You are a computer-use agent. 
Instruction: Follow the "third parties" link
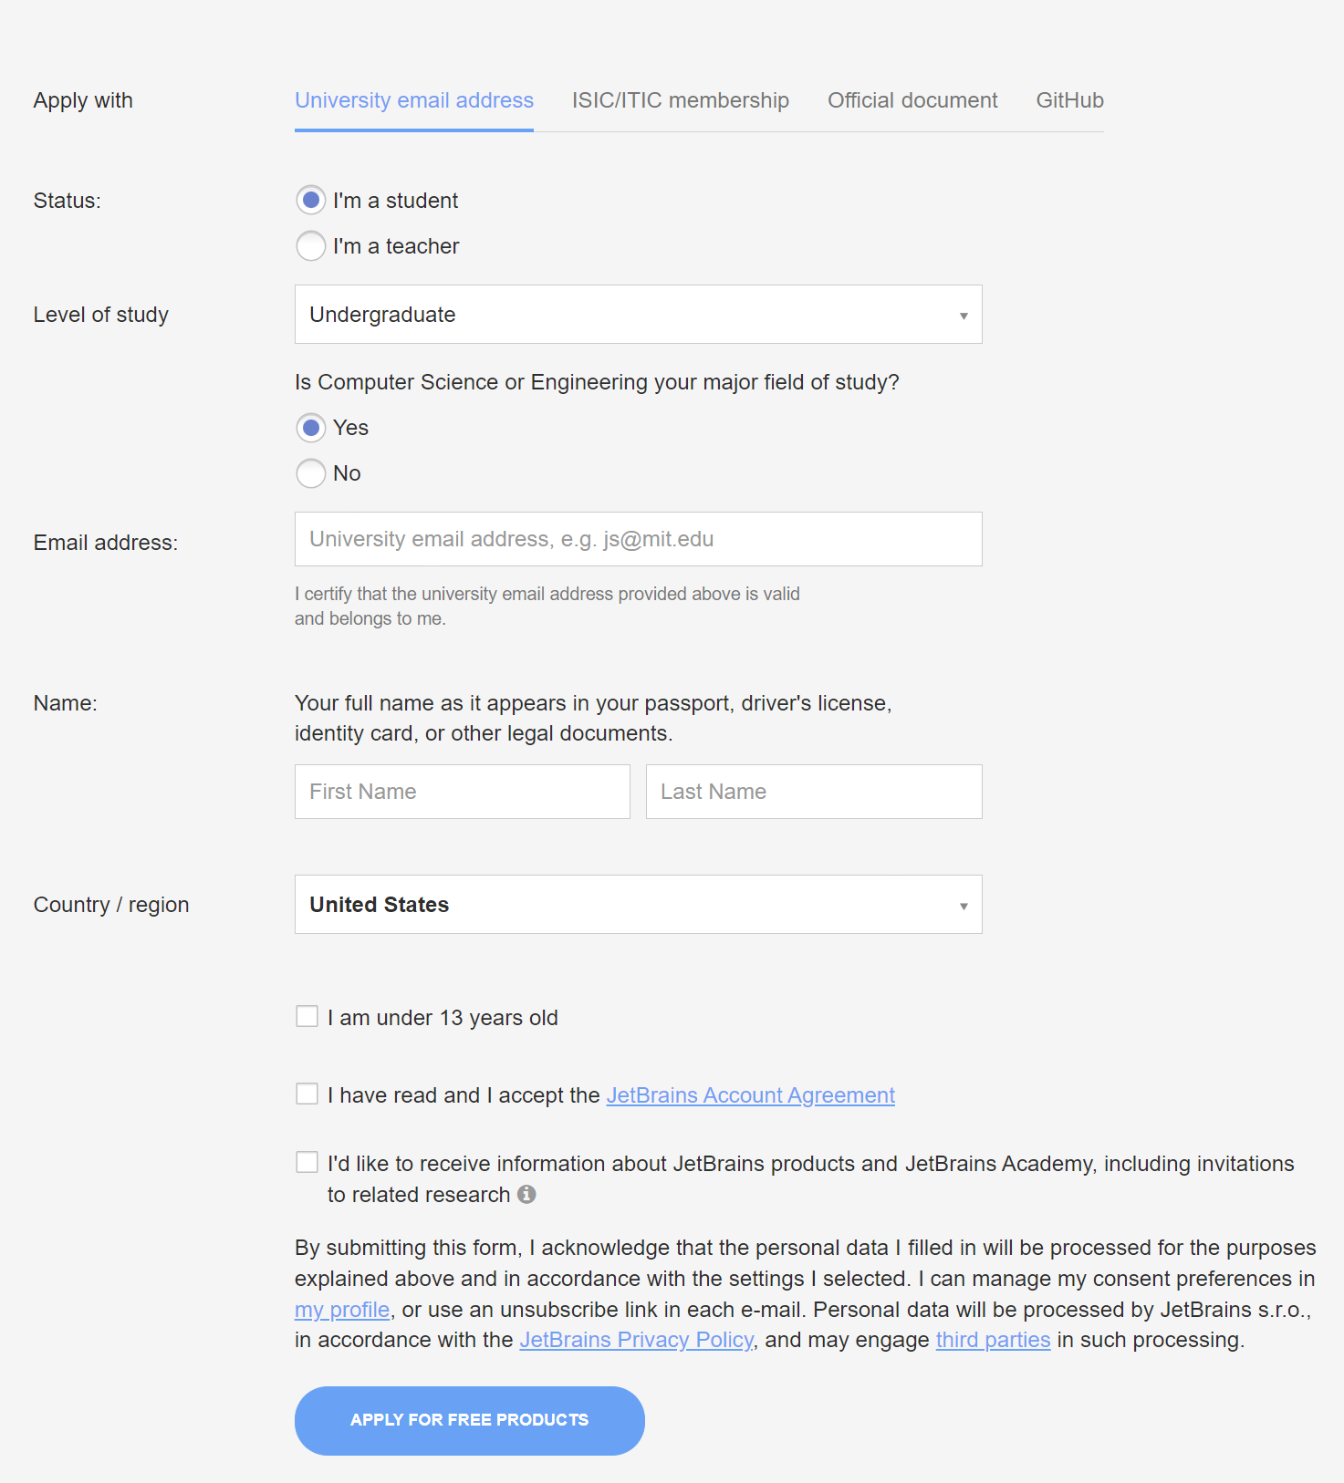(x=993, y=1340)
